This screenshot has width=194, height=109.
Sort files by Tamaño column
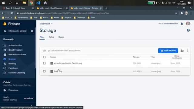click(x=136, y=57)
